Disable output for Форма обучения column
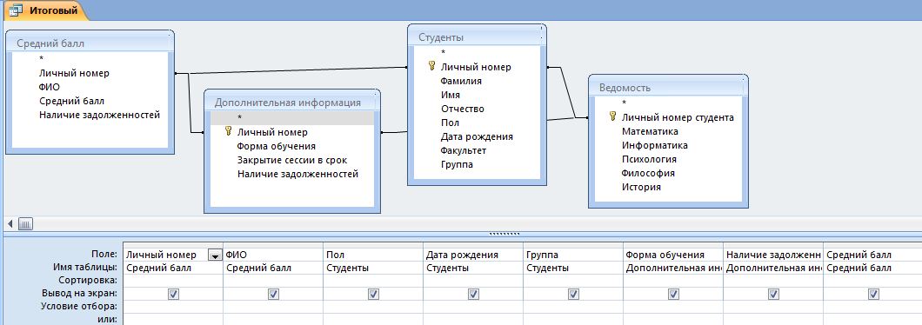The height and width of the screenshot is (325, 922). [x=673, y=294]
